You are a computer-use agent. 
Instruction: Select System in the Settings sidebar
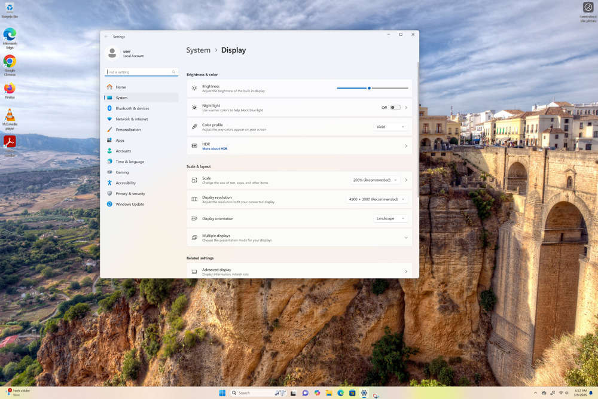[141, 98]
